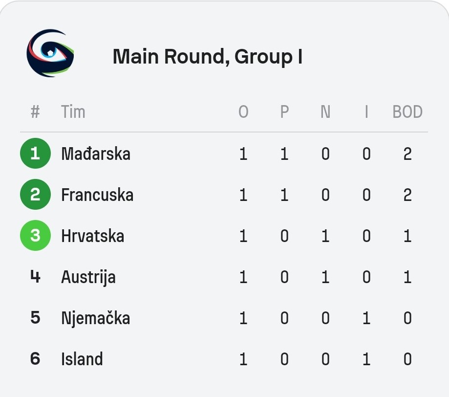Select the Njemačka team name
Image resolution: width=449 pixels, height=397 pixels.
pos(96,318)
